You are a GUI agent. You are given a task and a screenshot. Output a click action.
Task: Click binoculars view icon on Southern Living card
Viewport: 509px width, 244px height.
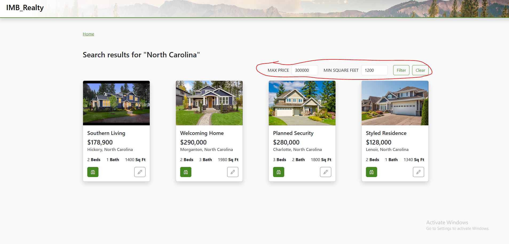tap(93, 172)
